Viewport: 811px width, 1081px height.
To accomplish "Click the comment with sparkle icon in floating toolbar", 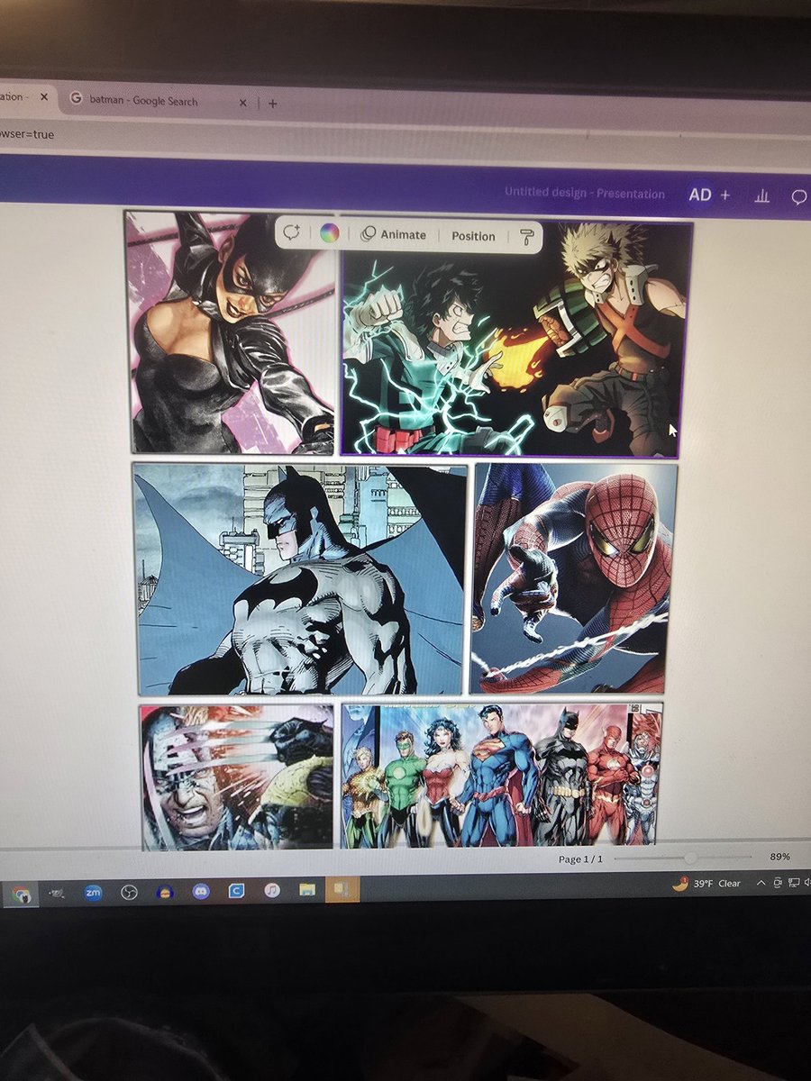I will click(291, 233).
